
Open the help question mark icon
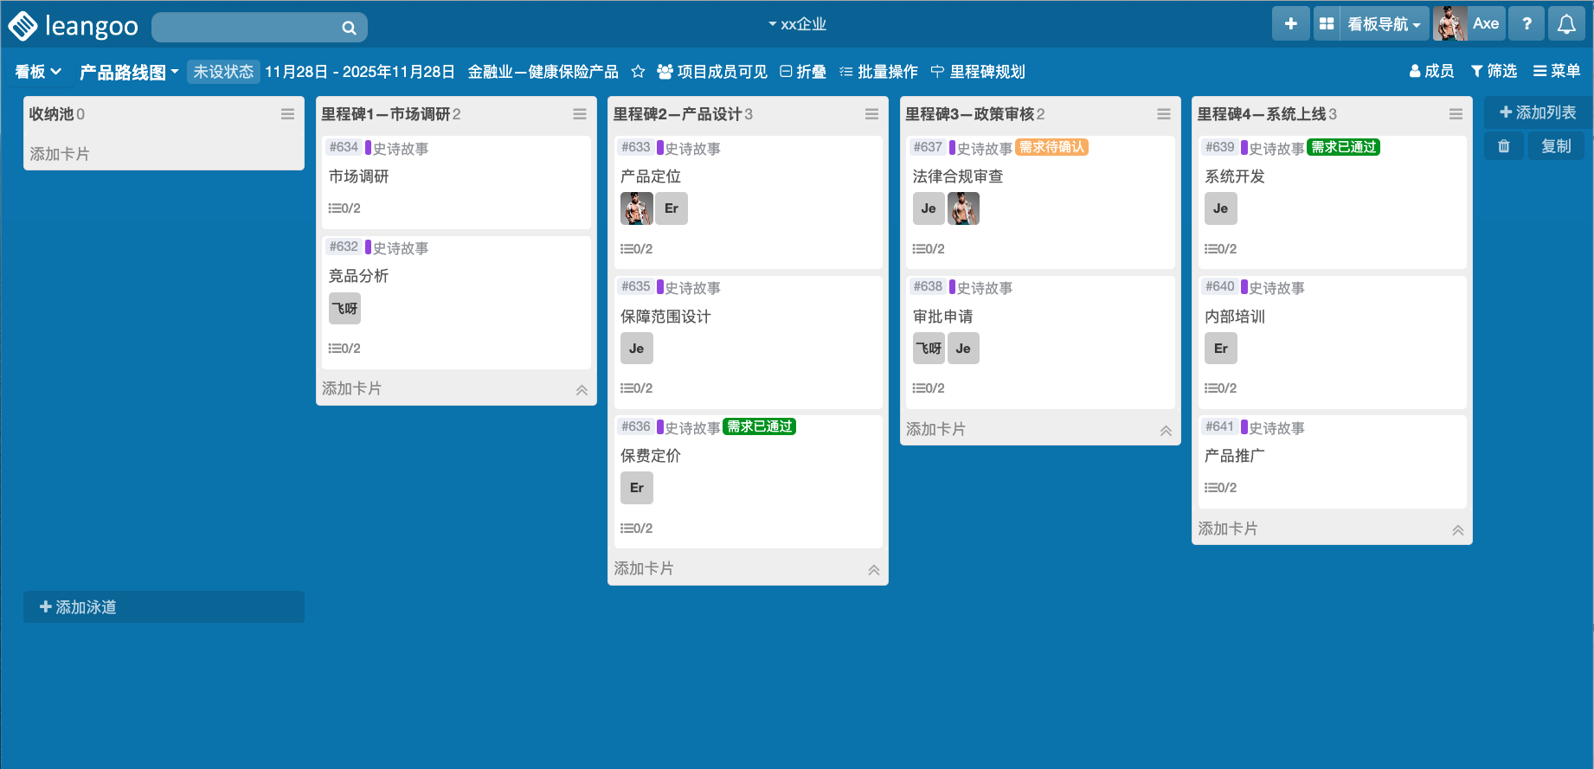point(1527,24)
